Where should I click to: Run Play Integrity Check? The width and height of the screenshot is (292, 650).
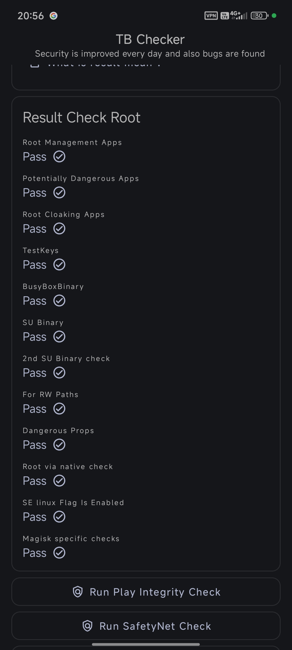coord(146,592)
